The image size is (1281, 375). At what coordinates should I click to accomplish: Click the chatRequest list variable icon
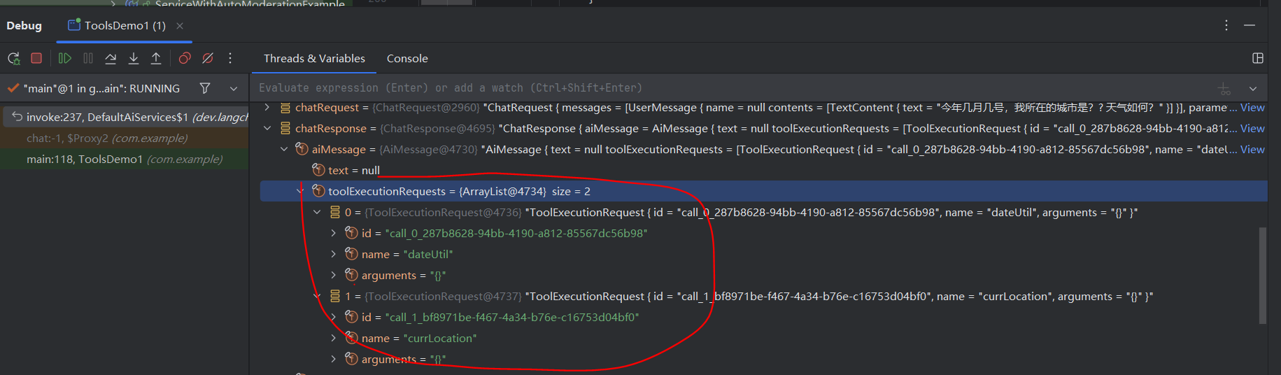(x=285, y=107)
